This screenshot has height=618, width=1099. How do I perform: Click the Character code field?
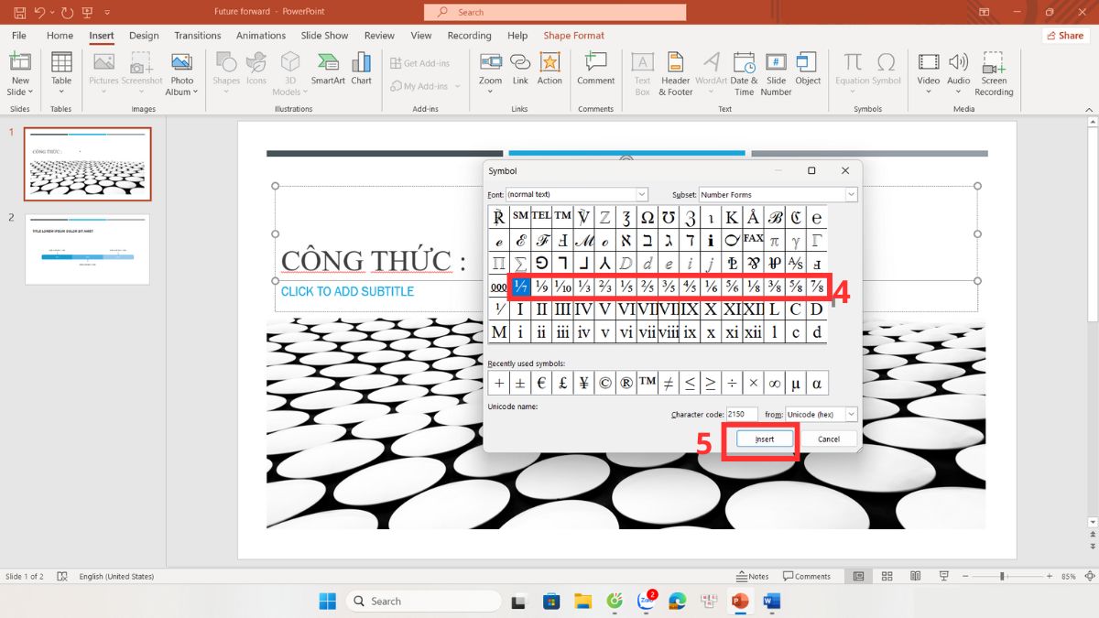[742, 415]
